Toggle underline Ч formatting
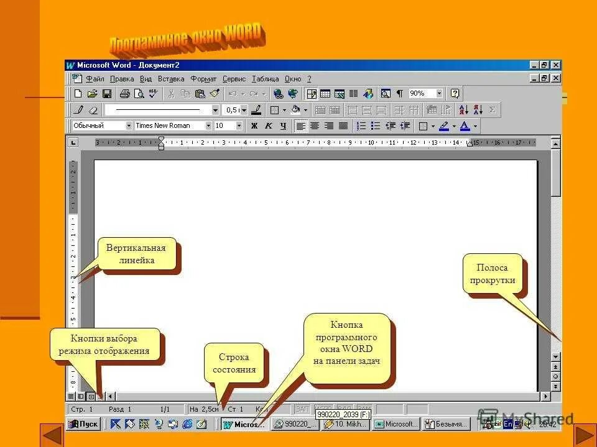This screenshot has height=447, width=597. coord(283,126)
